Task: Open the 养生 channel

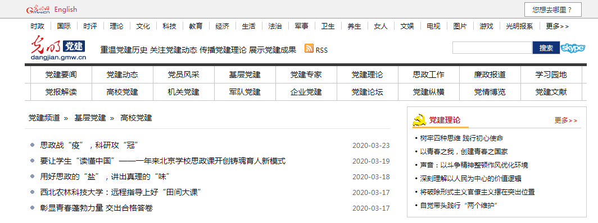Action: pyautogui.click(x=354, y=26)
